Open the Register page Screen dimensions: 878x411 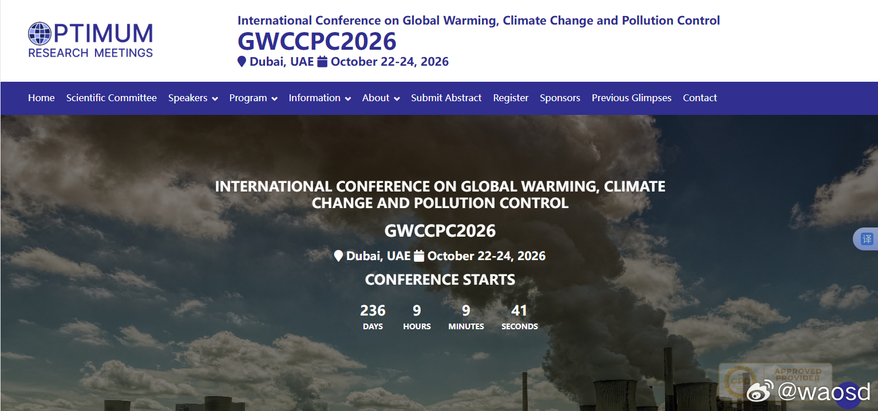[x=511, y=98]
